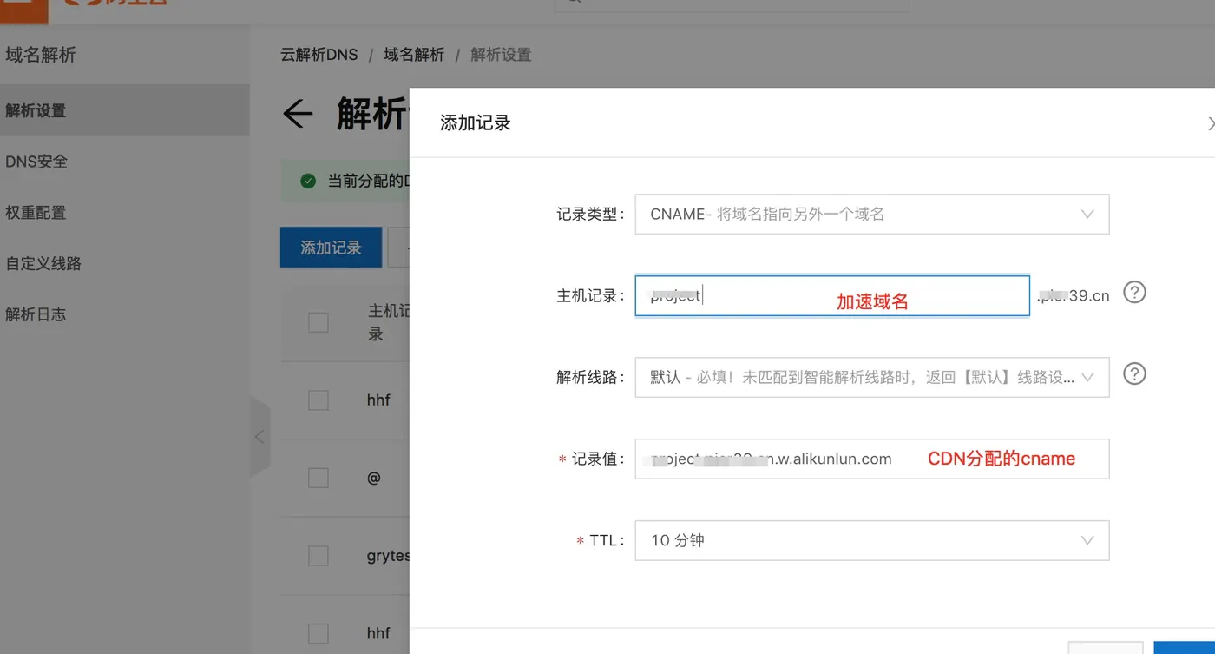Collapse the left sidebar handle
The height and width of the screenshot is (654, 1215).
(259, 437)
